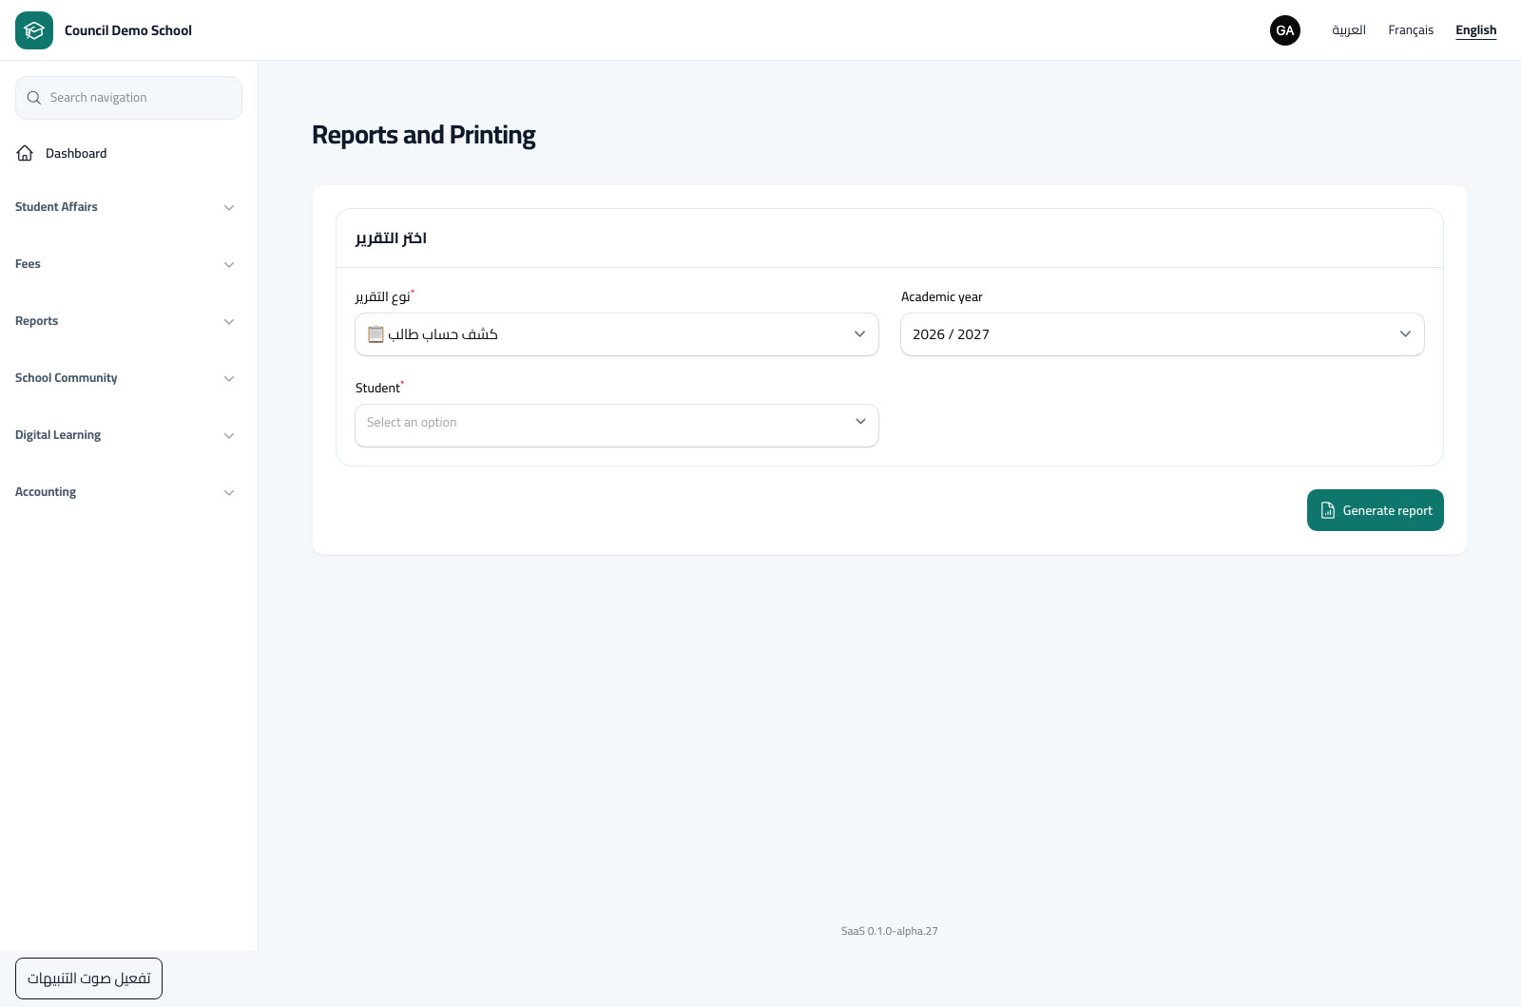This screenshot has width=1521, height=1007.
Task: Open the Student select dropdown
Action: pos(617,426)
